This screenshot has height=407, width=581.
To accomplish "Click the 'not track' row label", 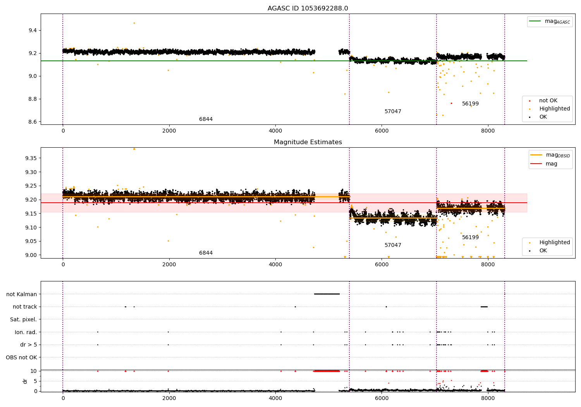I will coord(25,307).
